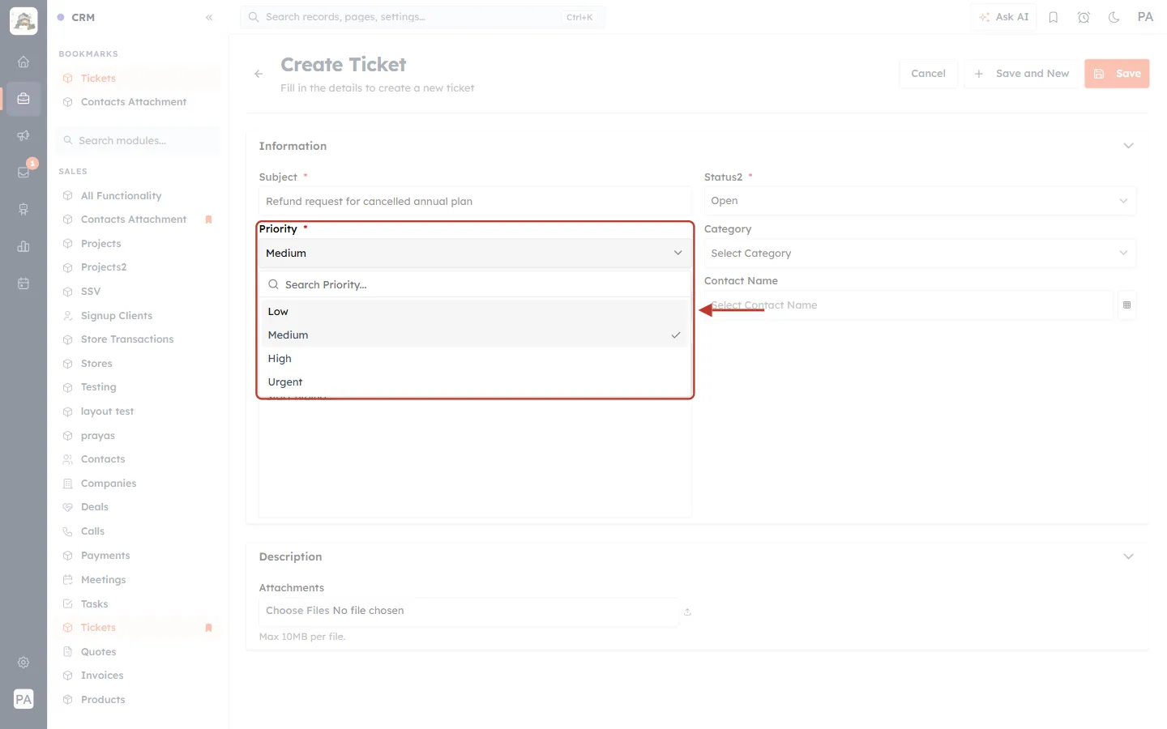Click the briefcase CRM icon in rail
This screenshot has width=1167, height=729.
[x=24, y=99]
